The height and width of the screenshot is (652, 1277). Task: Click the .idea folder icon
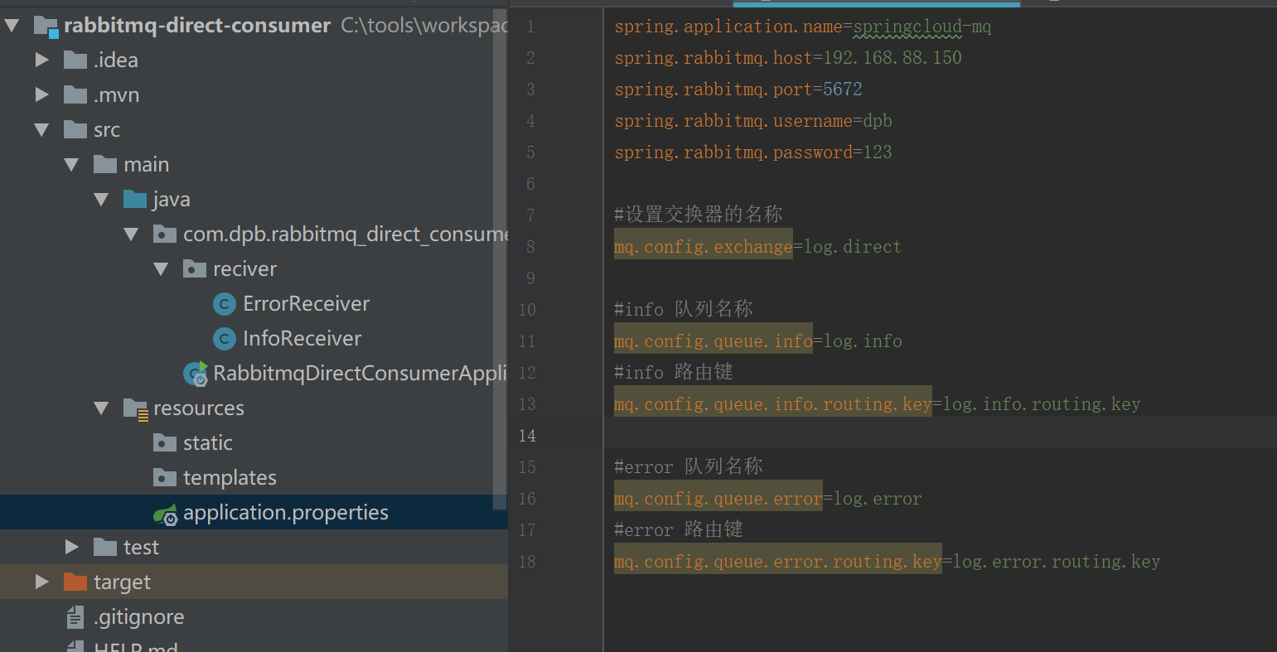tap(75, 60)
